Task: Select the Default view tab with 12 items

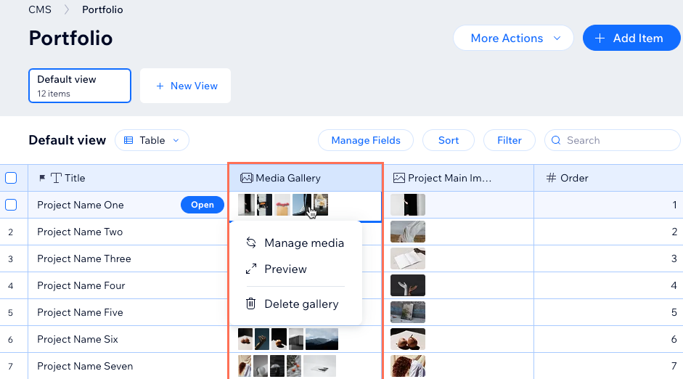Action: (x=80, y=86)
